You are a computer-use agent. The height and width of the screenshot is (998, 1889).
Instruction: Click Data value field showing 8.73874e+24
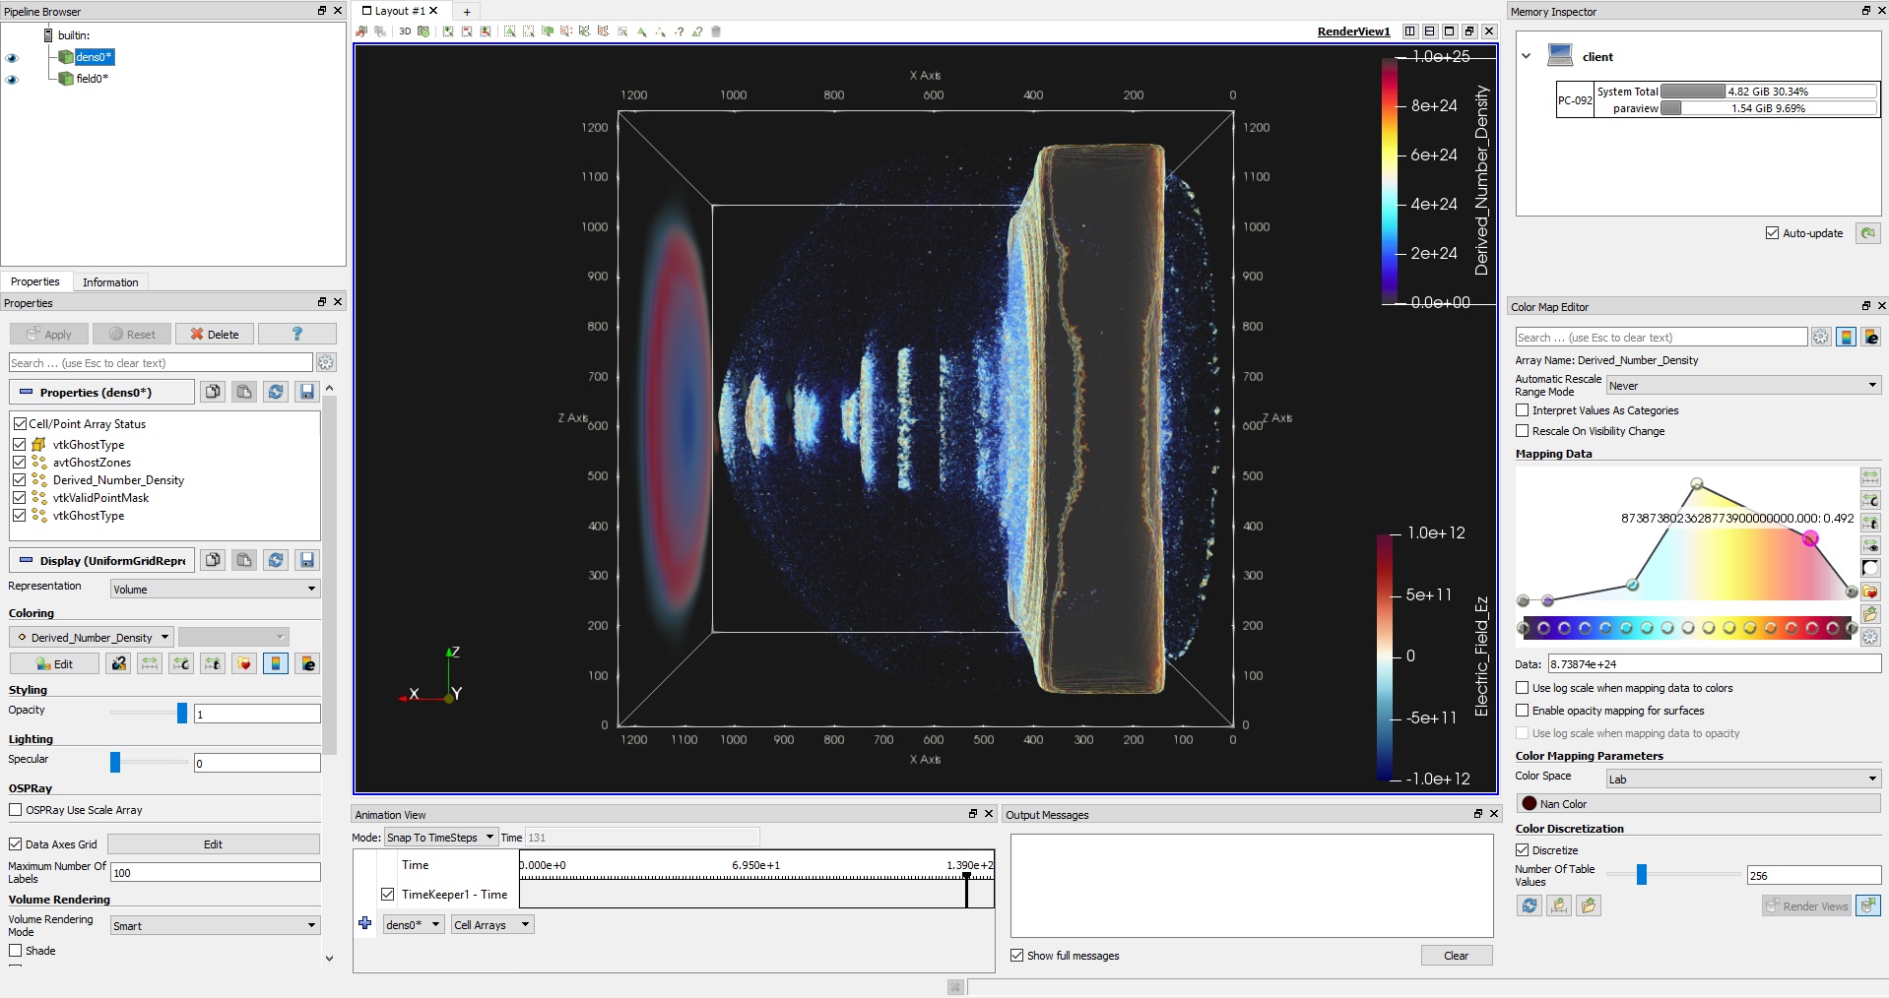1715,664
